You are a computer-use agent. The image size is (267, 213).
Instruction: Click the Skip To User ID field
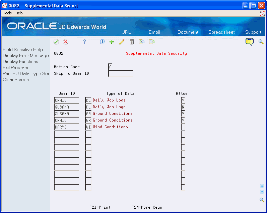coord(121,73)
